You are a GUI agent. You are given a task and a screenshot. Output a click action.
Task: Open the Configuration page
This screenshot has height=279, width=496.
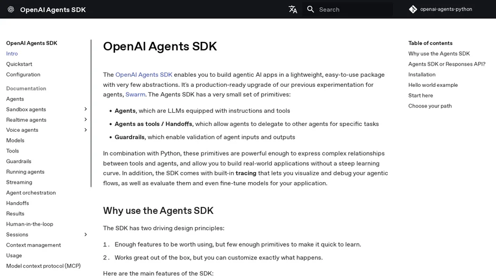(x=23, y=75)
